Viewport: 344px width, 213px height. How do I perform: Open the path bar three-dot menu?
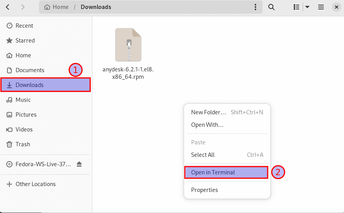pyautogui.click(x=255, y=7)
